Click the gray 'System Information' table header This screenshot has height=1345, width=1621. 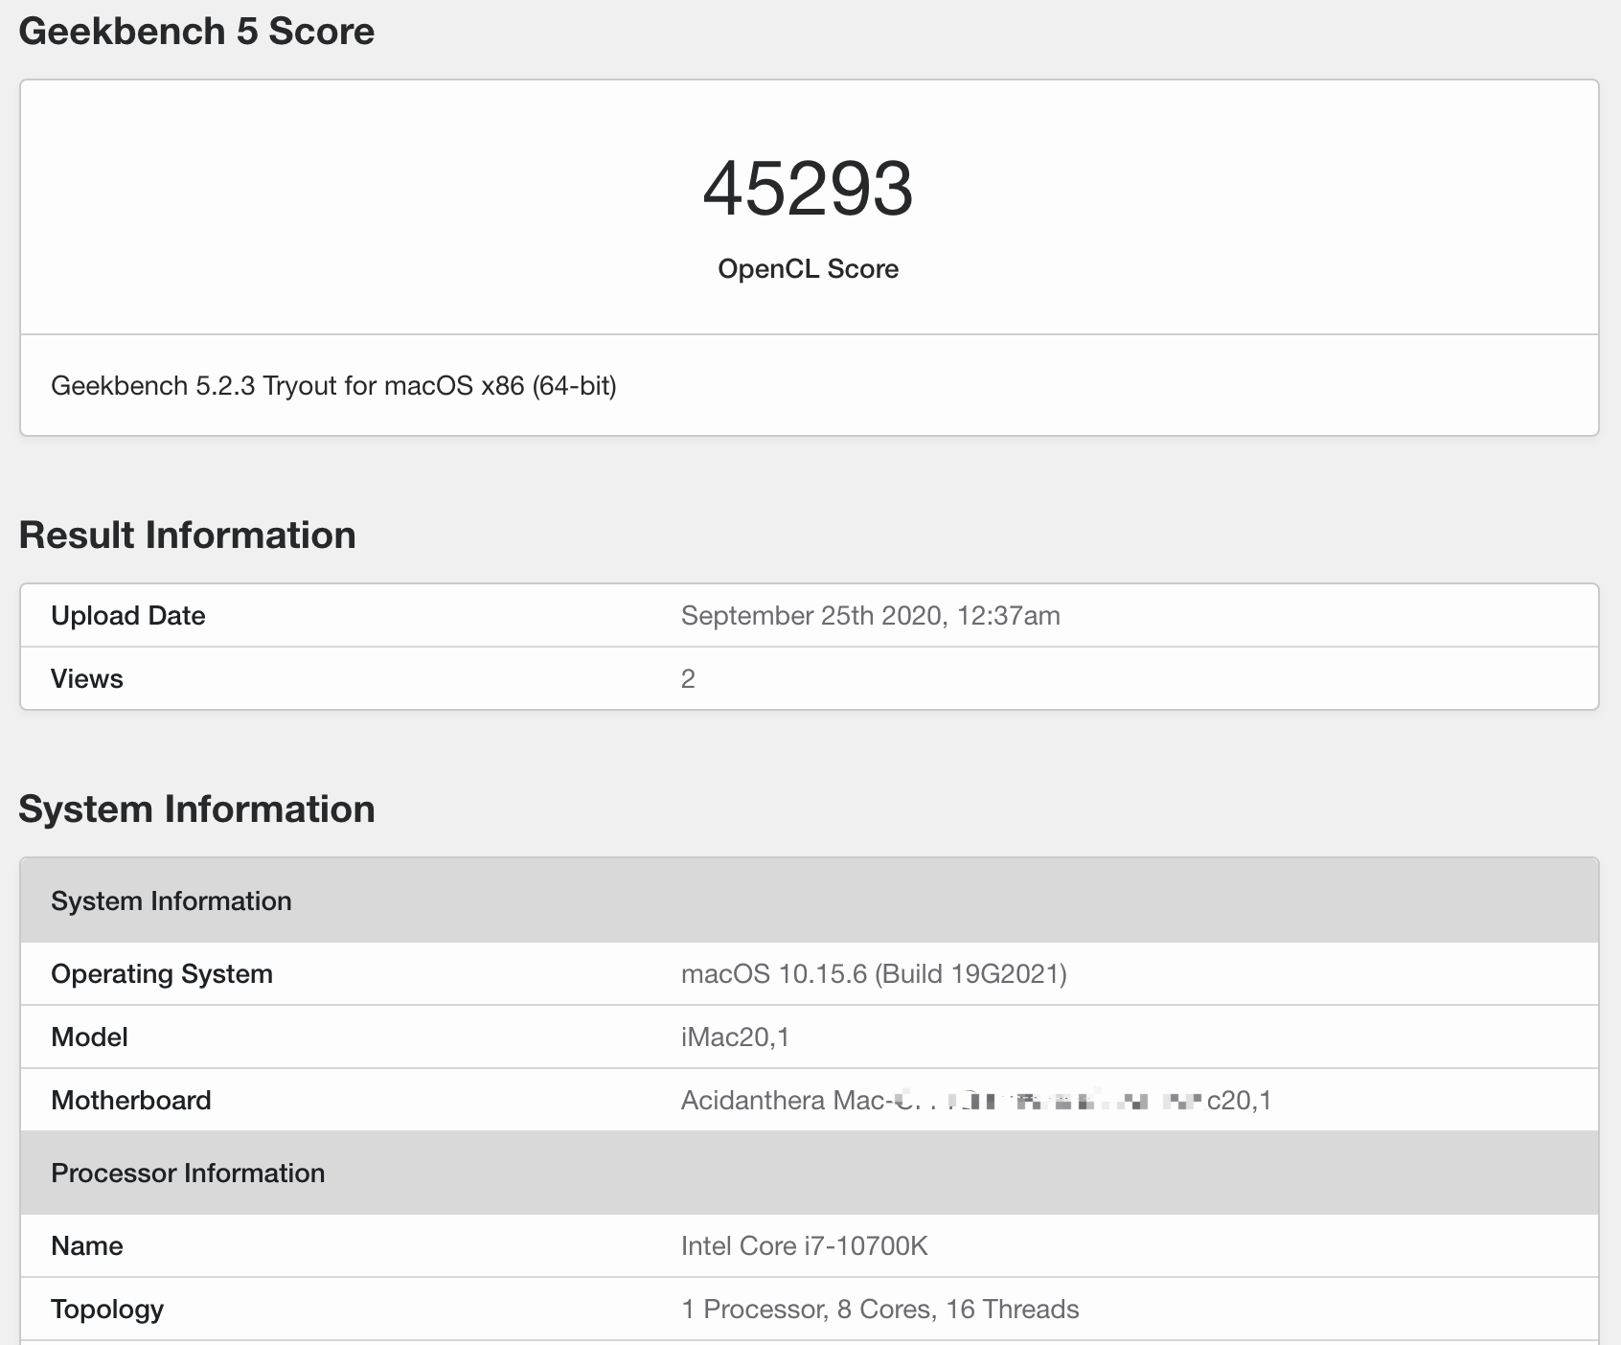(x=810, y=900)
